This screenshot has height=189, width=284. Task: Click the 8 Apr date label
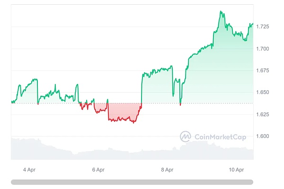(167, 169)
